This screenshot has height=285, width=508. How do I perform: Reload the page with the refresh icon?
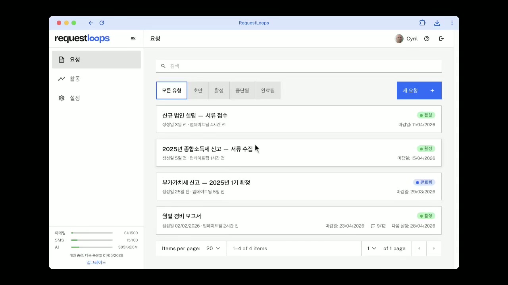coord(102,23)
